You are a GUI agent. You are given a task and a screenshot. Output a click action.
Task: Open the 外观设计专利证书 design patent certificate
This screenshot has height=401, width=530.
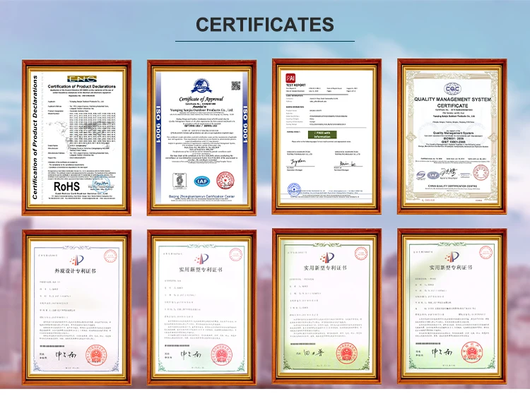click(76, 307)
